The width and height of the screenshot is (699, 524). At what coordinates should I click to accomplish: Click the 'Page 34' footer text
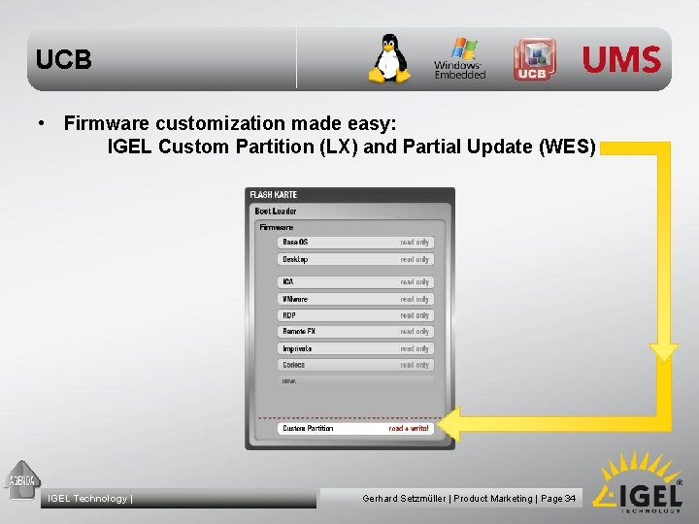(558, 498)
